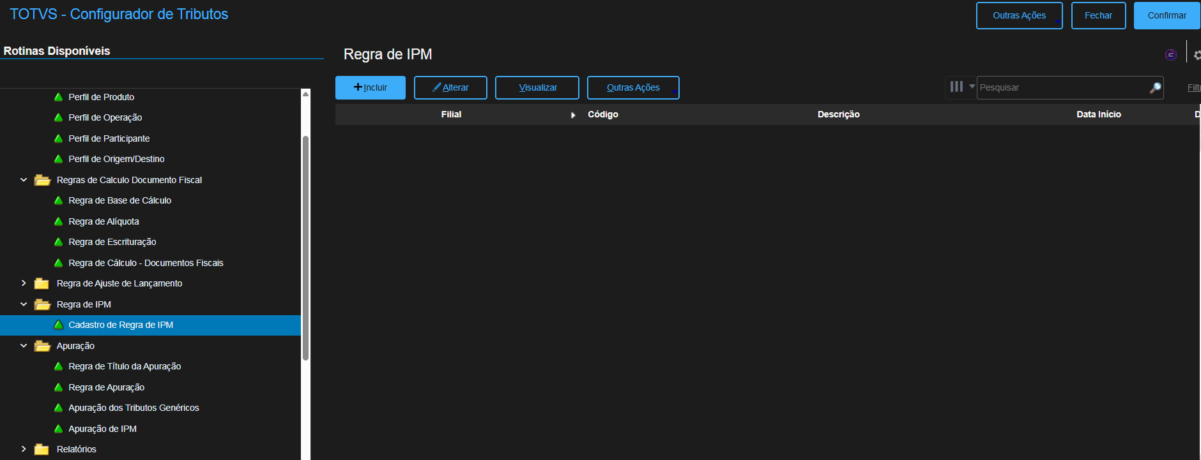Open Regra de Cálculo - Documentos Fiscais icon
Viewport: 1201px width, 460px height.
[58, 263]
